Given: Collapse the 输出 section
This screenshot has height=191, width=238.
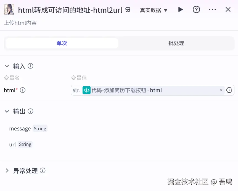Looking at the screenshot, I should tap(7, 111).
